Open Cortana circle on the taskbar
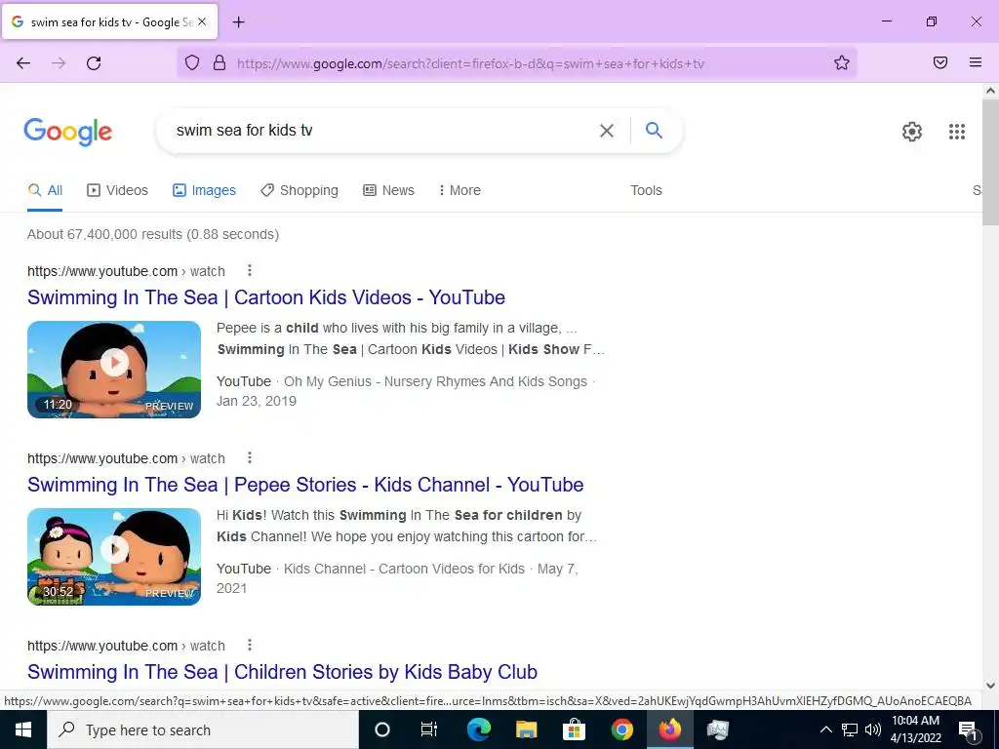Viewport: 999px width, 749px height. [x=382, y=729]
